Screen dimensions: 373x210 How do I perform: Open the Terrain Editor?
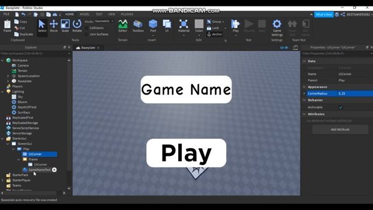tap(123, 26)
